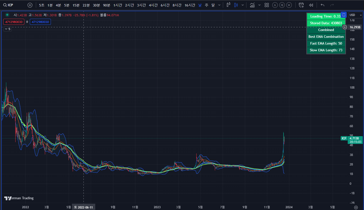Click the Best EMA Combination cell
This screenshot has width=364, height=210.
coord(326,37)
